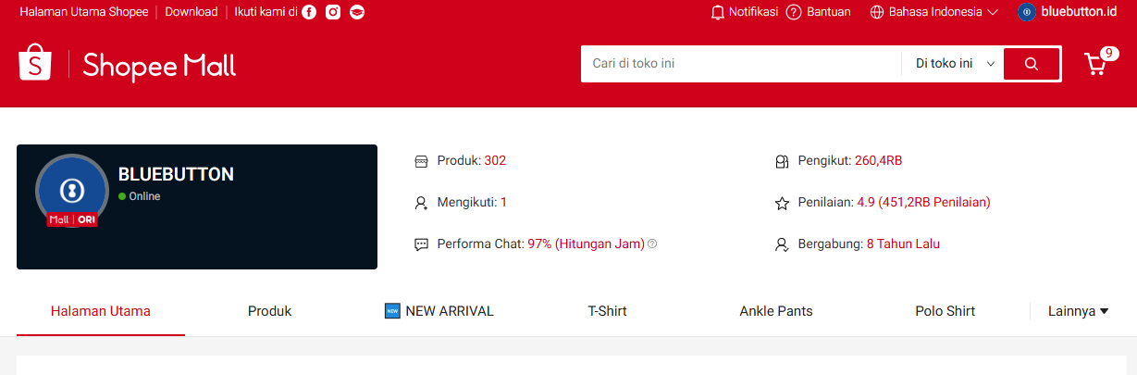Switch to the Produk tab

269,311
